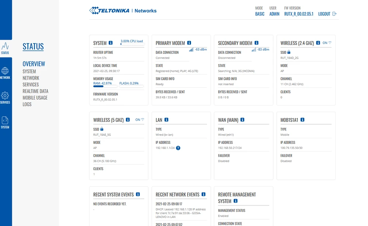Open the System icon in sidebar

point(5,121)
